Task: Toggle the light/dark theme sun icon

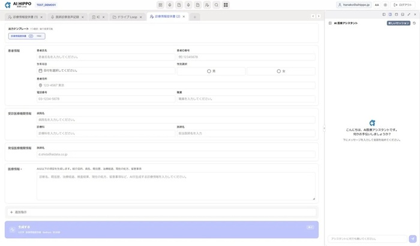Action: point(385,5)
